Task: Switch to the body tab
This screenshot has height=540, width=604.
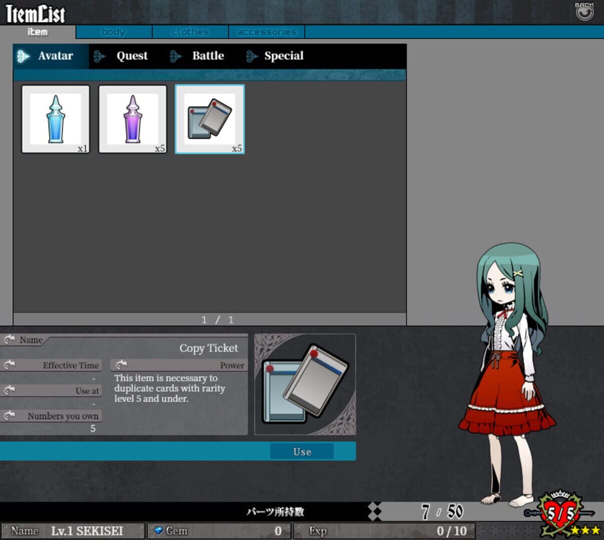Action: 113,31
